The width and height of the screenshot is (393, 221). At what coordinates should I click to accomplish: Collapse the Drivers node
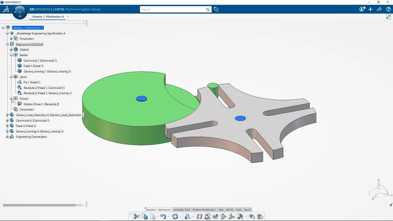point(11,99)
